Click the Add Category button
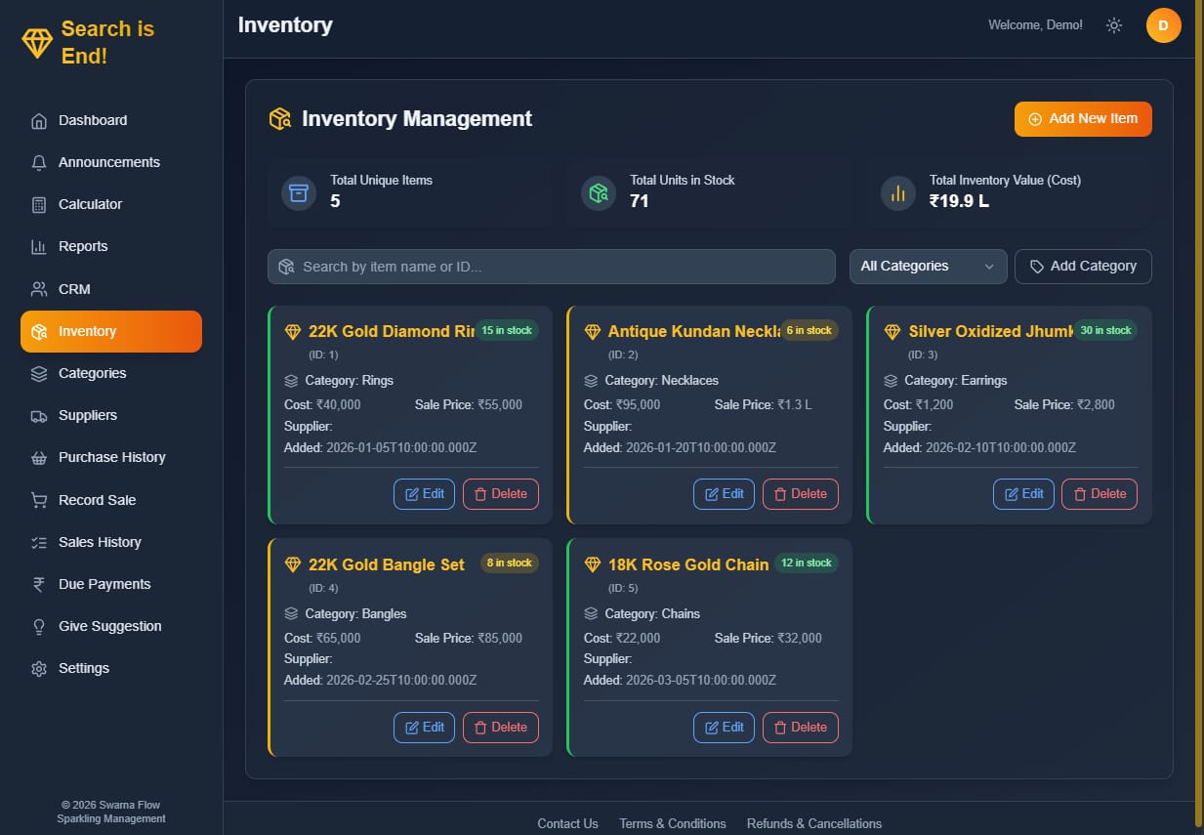This screenshot has width=1204, height=835. point(1083,266)
